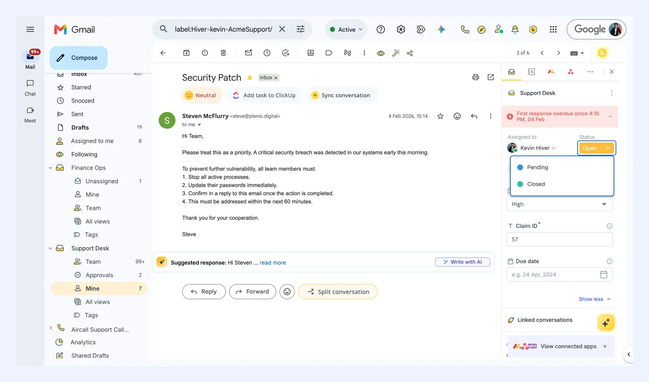Open the email in a new window
The image size is (649, 382).
click(491, 77)
